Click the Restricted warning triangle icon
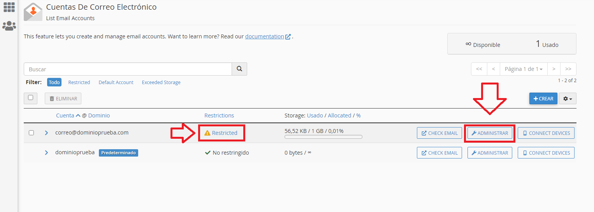Image resolution: width=594 pixels, height=212 pixels. (x=207, y=133)
